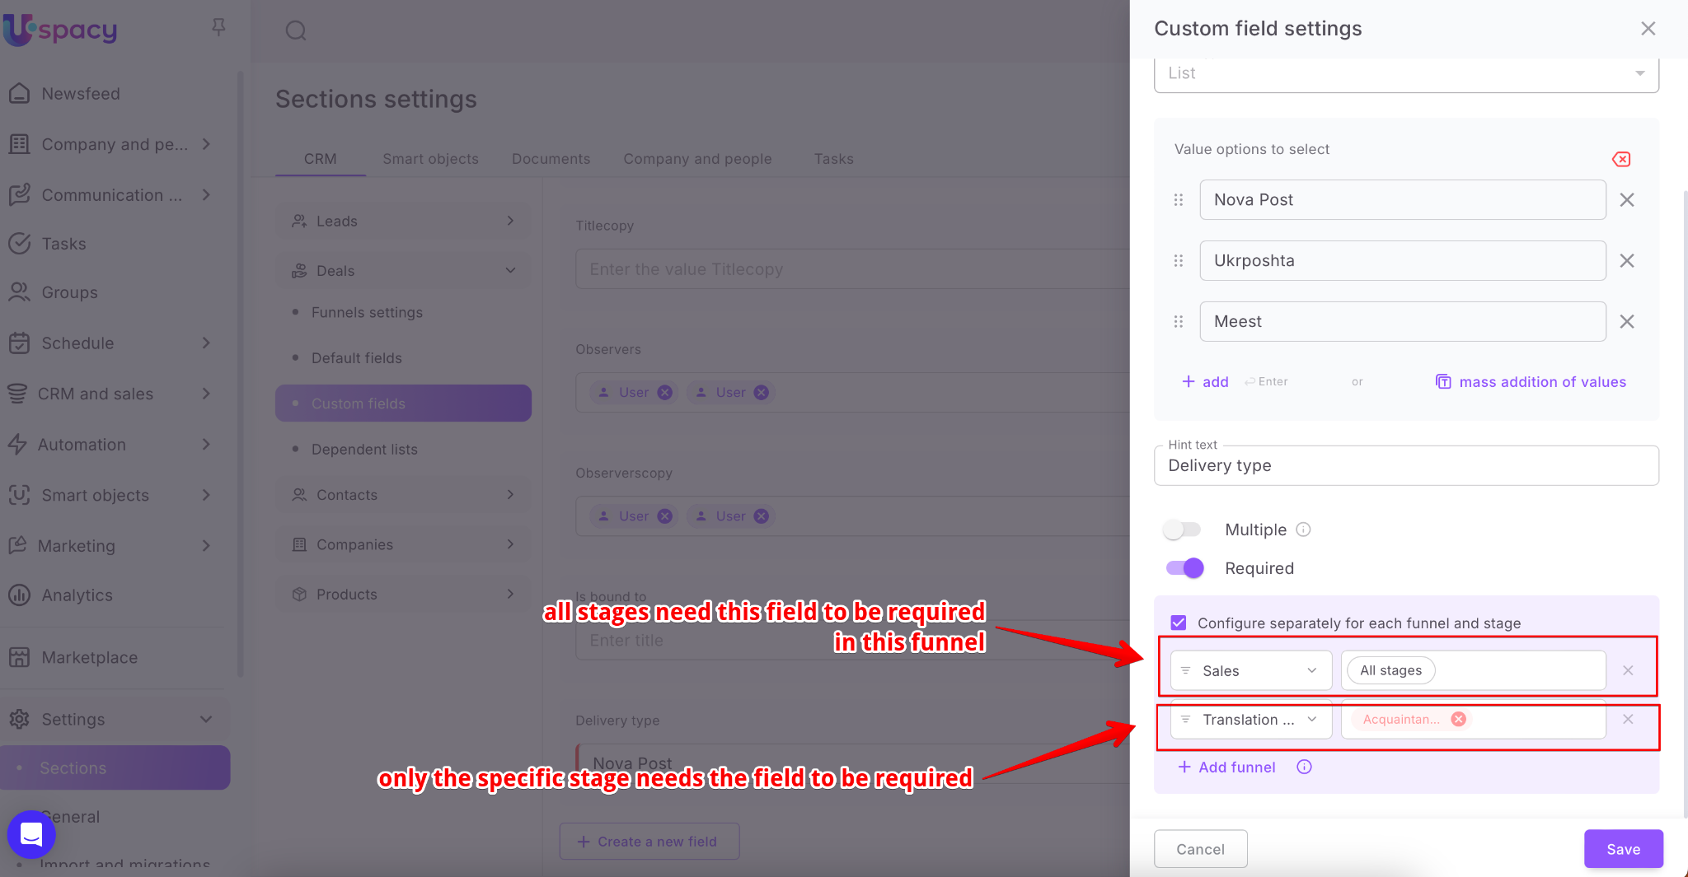
Task: Click mass addition of values link
Action: click(1541, 382)
